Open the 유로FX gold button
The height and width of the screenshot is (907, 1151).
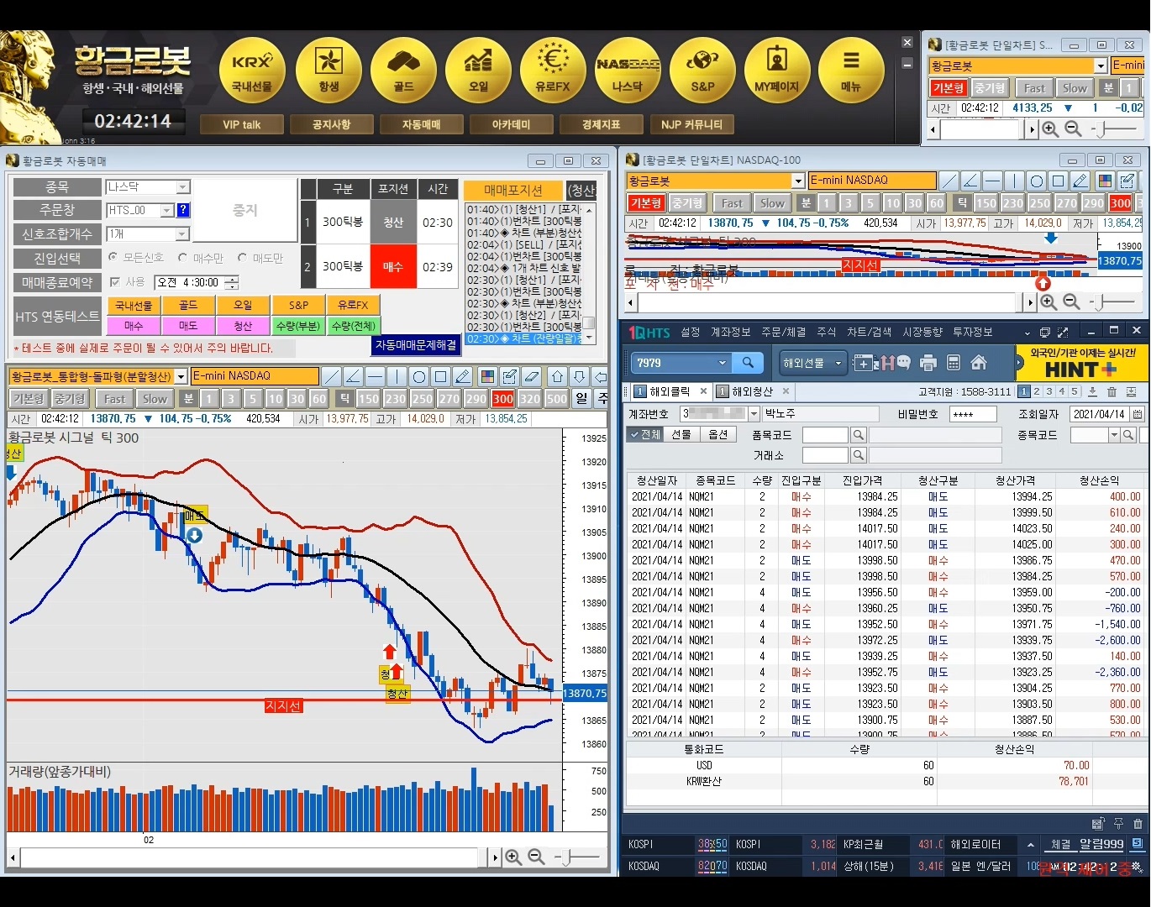[x=553, y=71]
